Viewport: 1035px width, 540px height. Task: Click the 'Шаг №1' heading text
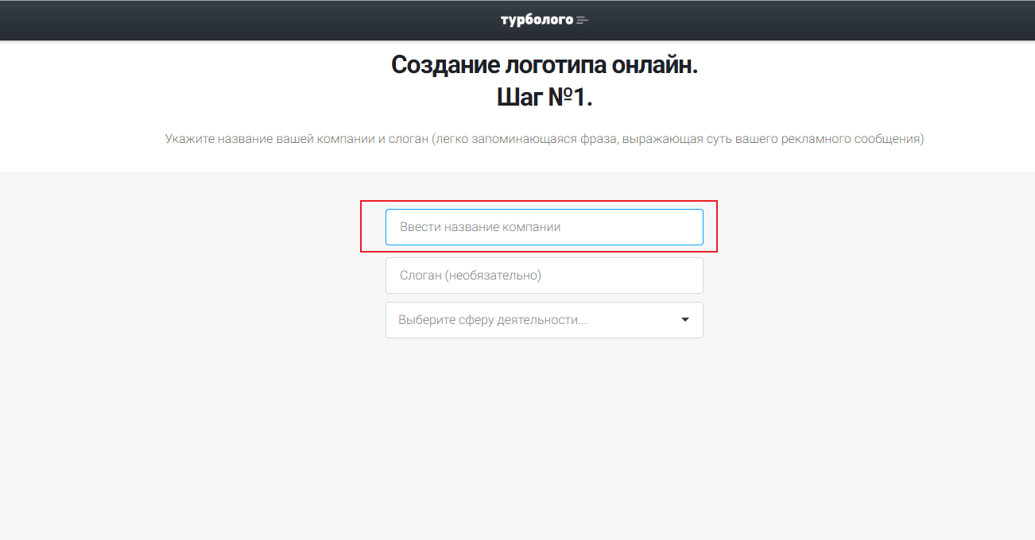544,96
